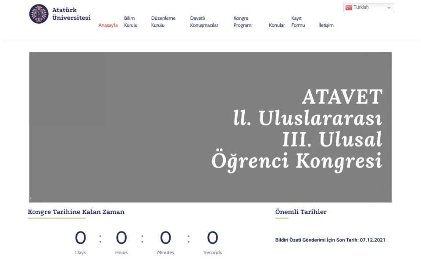The height and width of the screenshot is (263, 421).
Task: Open the Bilim Kurulu menu
Action: click(131, 22)
